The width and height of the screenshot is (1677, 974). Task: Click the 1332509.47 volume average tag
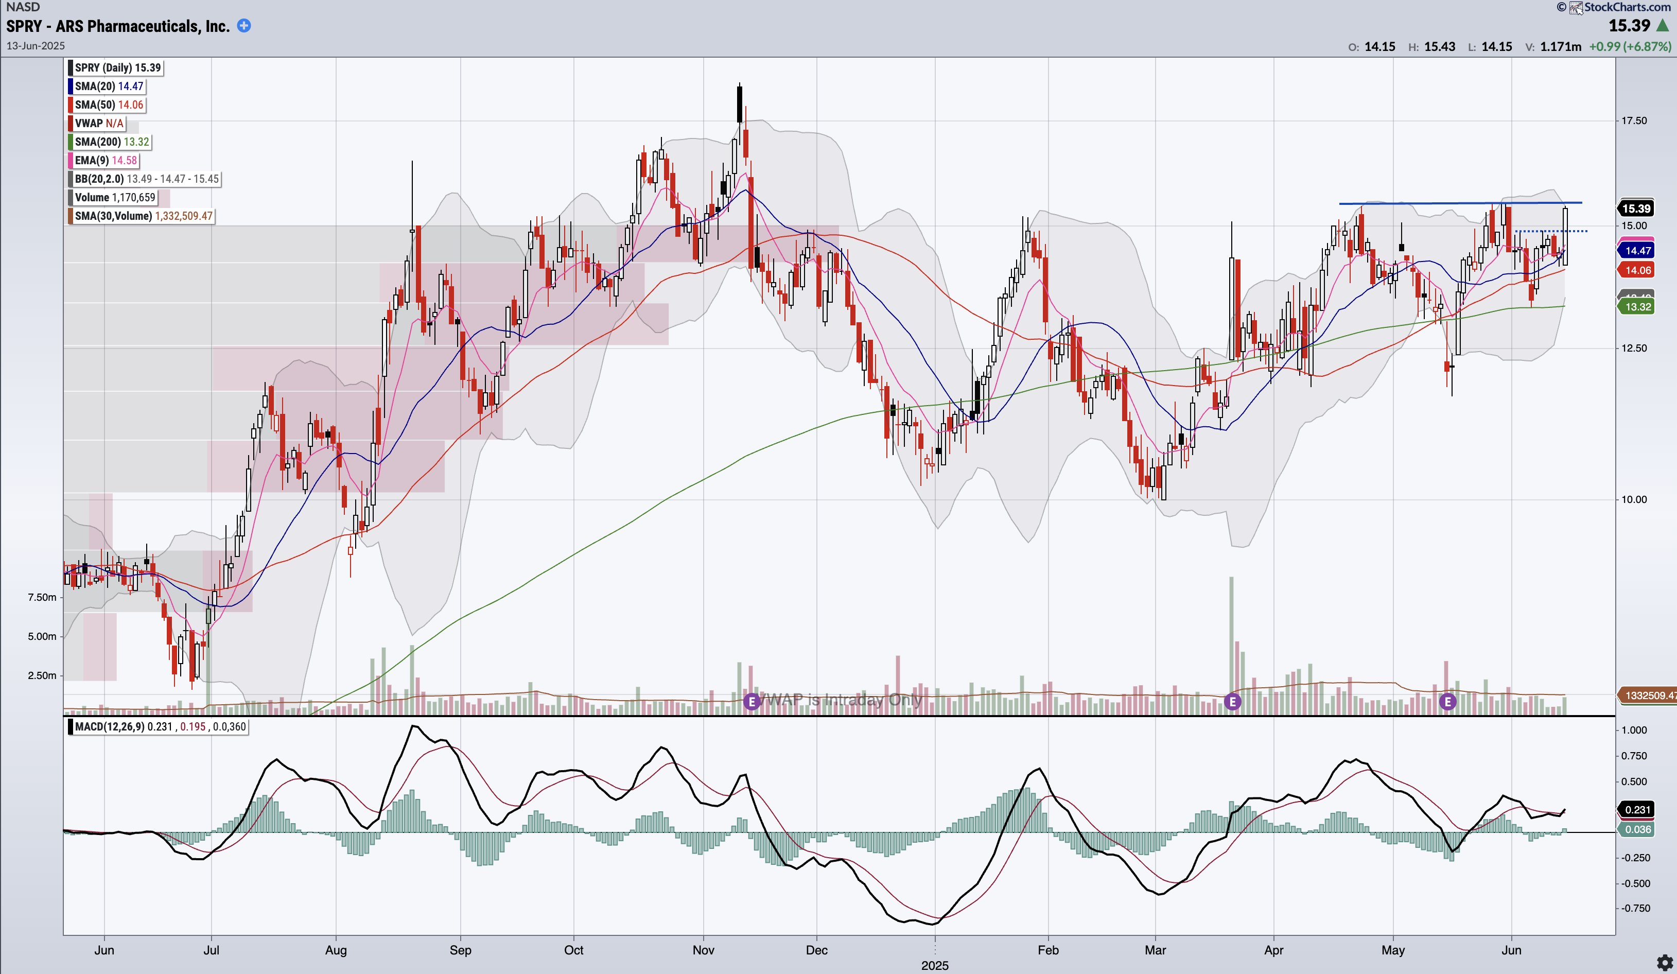pos(1647,695)
